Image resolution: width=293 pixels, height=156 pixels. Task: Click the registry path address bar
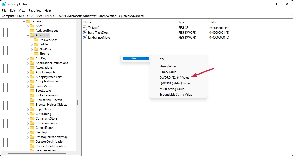point(146,16)
